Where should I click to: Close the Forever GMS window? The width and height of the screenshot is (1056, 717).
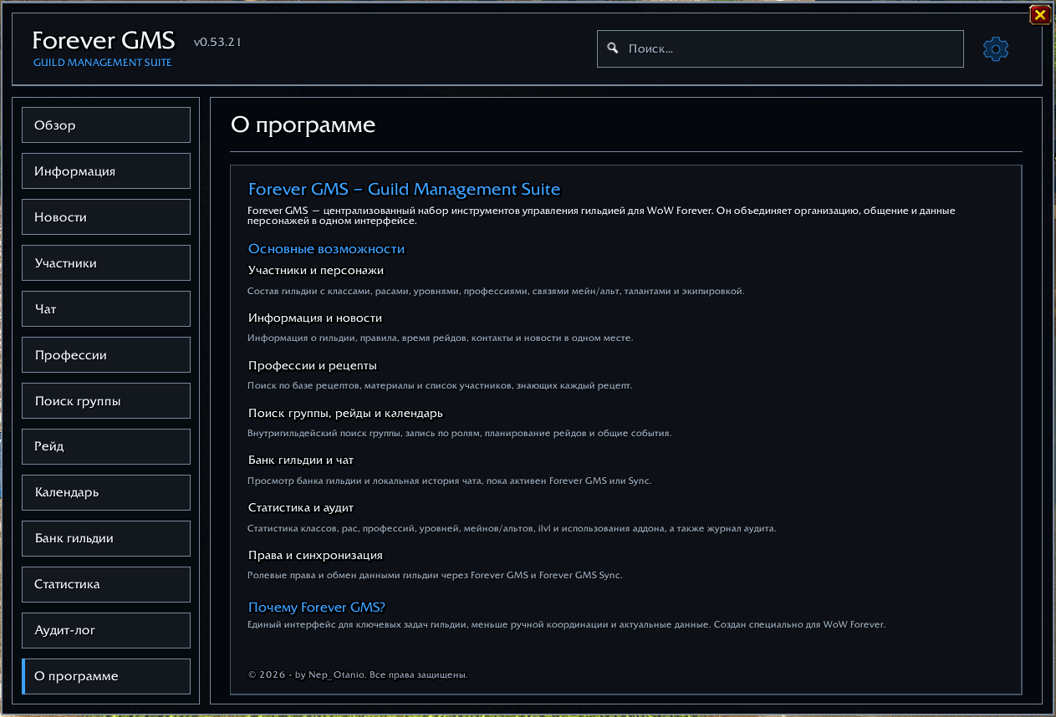(x=1040, y=14)
